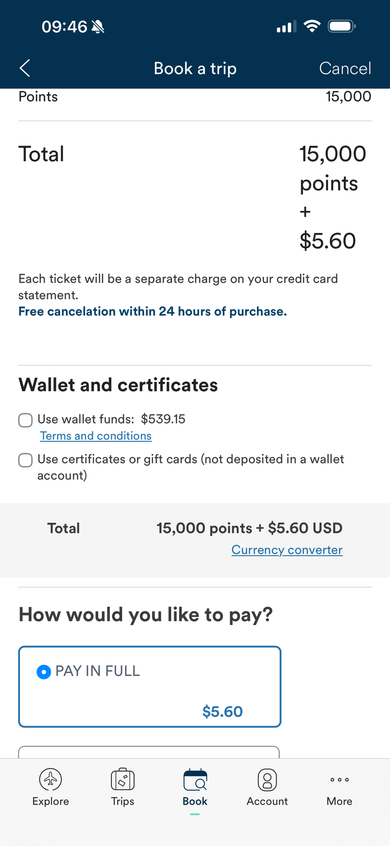Screen dimensions: 390x846
Task: Open the Currency converter link
Action: [x=287, y=550]
